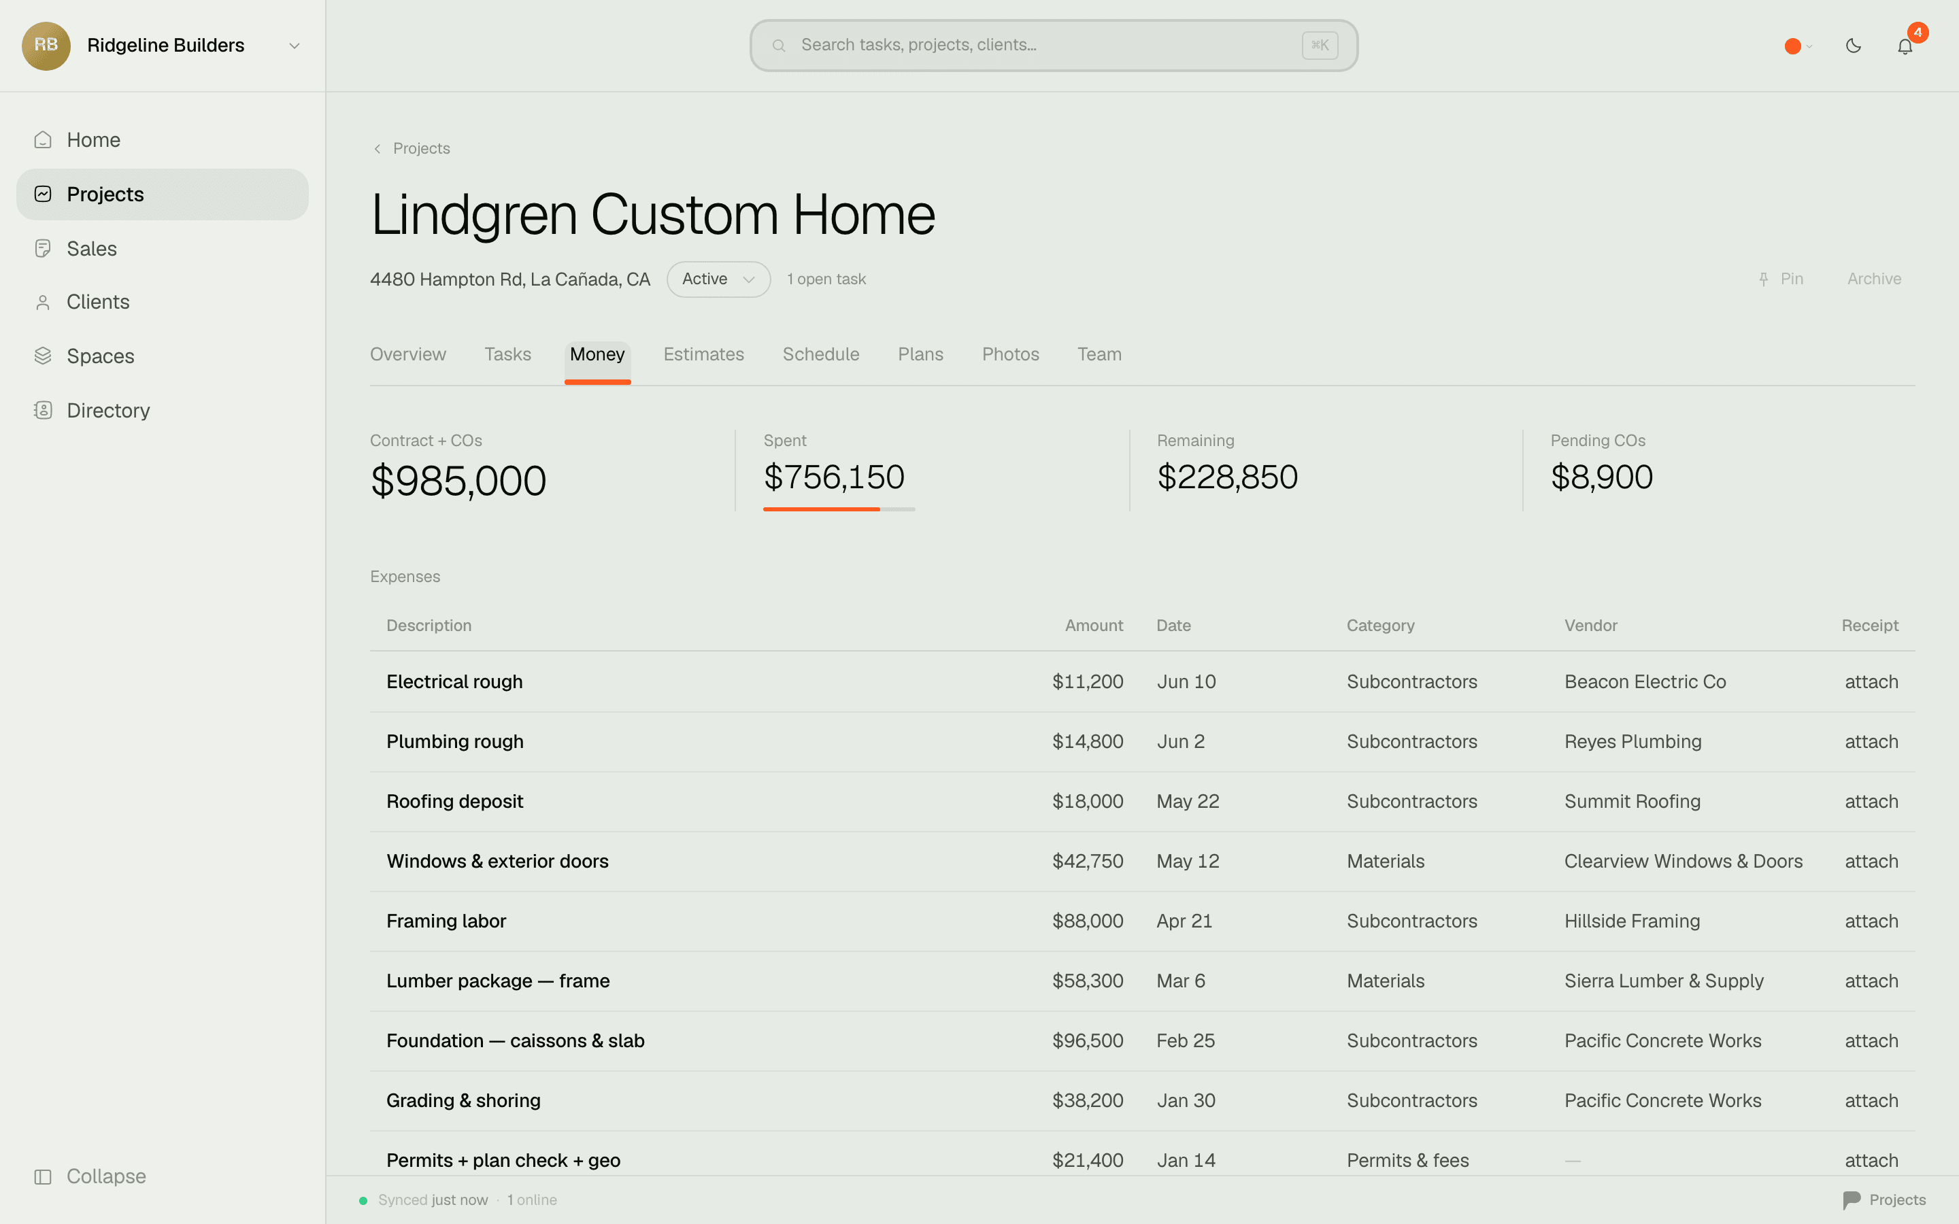Go to Home in sidebar
Image resolution: width=1959 pixels, height=1224 pixels.
coord(162,140)
